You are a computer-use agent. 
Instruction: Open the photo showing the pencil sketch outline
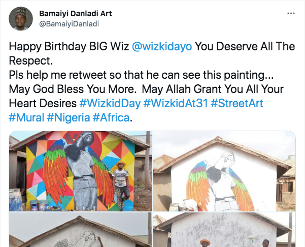80,231
